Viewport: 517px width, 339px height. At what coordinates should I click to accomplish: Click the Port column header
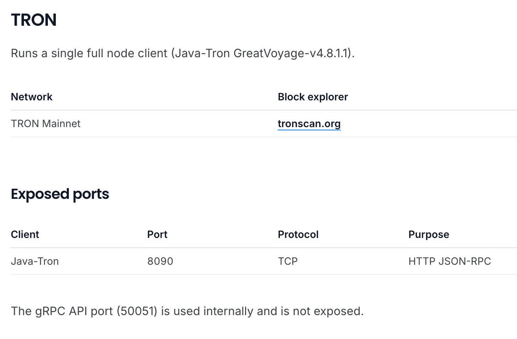point(157,234)
